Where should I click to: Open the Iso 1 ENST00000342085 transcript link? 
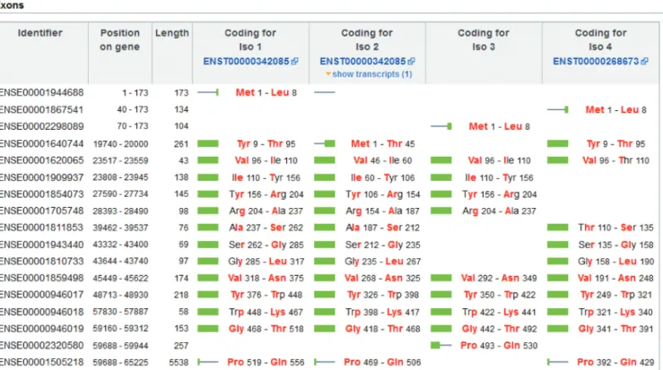(x=246, y=62)
